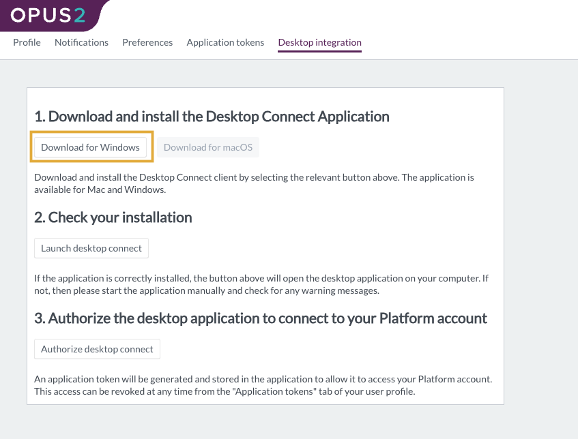Open the Application tokens tab
578x439 pixels.
pyautogui.click(x=225, y=42)
